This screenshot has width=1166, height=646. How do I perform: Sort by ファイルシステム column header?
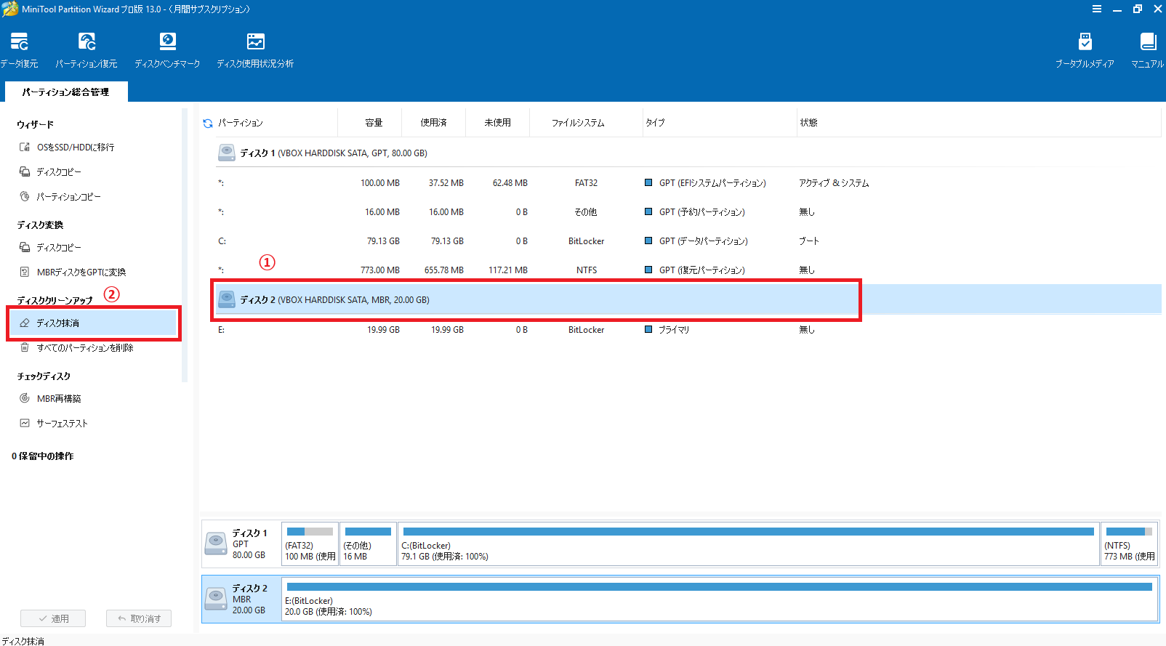click(578, 123)
